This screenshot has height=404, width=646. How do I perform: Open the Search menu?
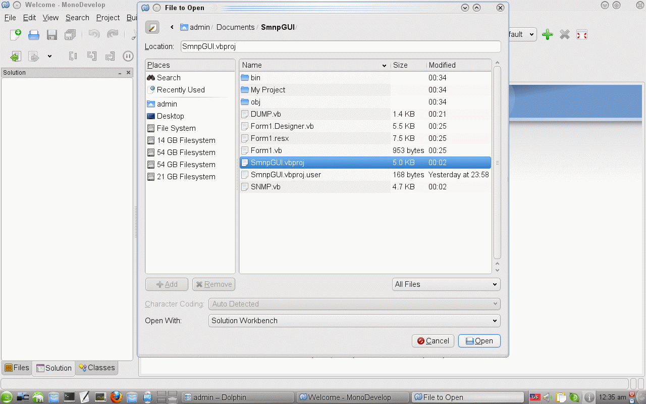77,18
